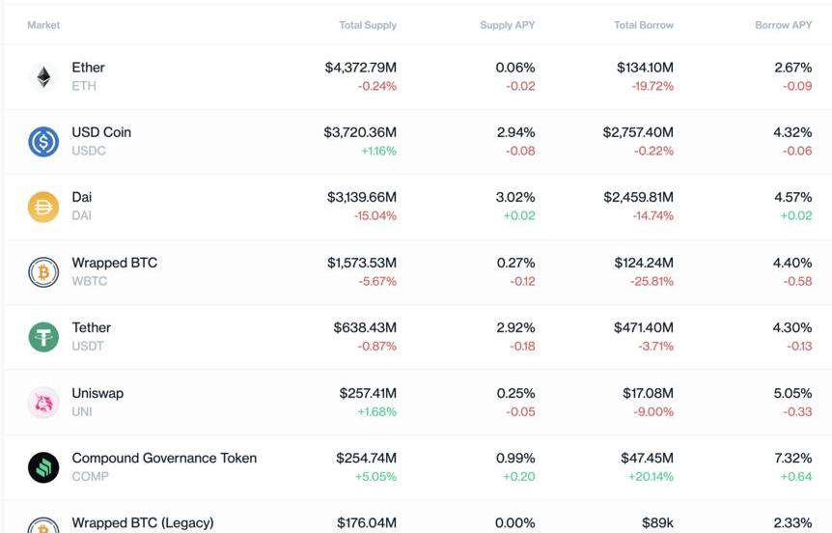Click the Tether green T icon
Screen dimensions: 832x533
(43, 337)
